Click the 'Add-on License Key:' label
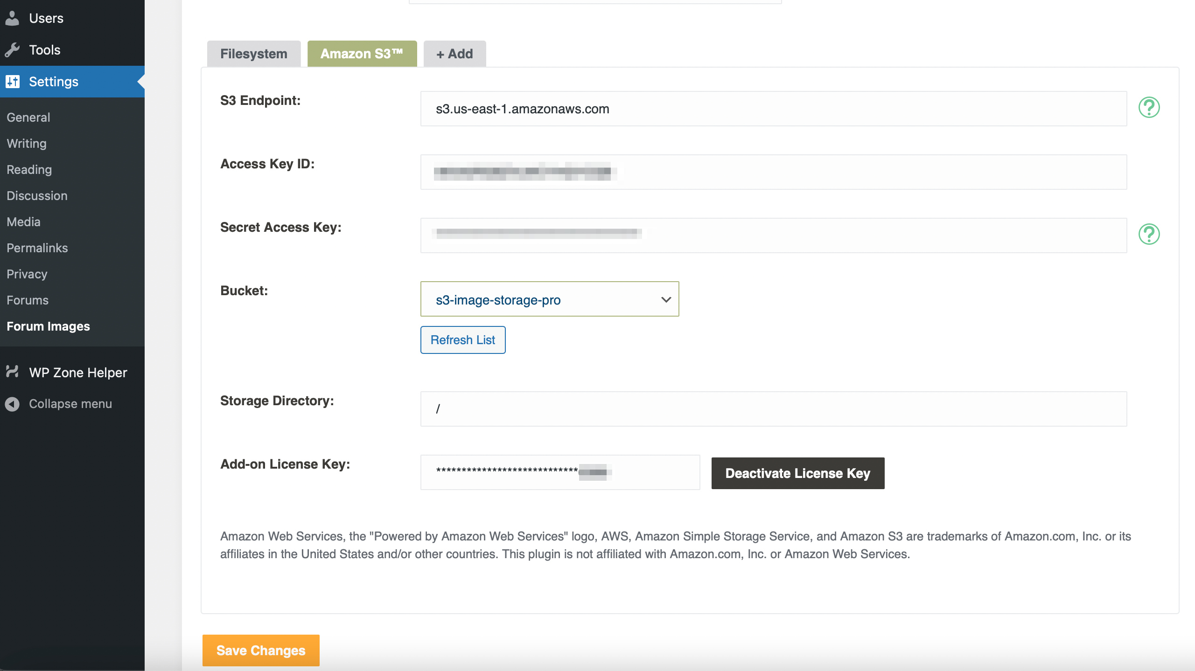The height and width of the screenshot is (671, 1195). (285, 464)
